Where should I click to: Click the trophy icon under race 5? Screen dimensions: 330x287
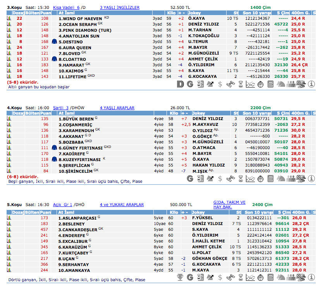[x=180, y=277]
